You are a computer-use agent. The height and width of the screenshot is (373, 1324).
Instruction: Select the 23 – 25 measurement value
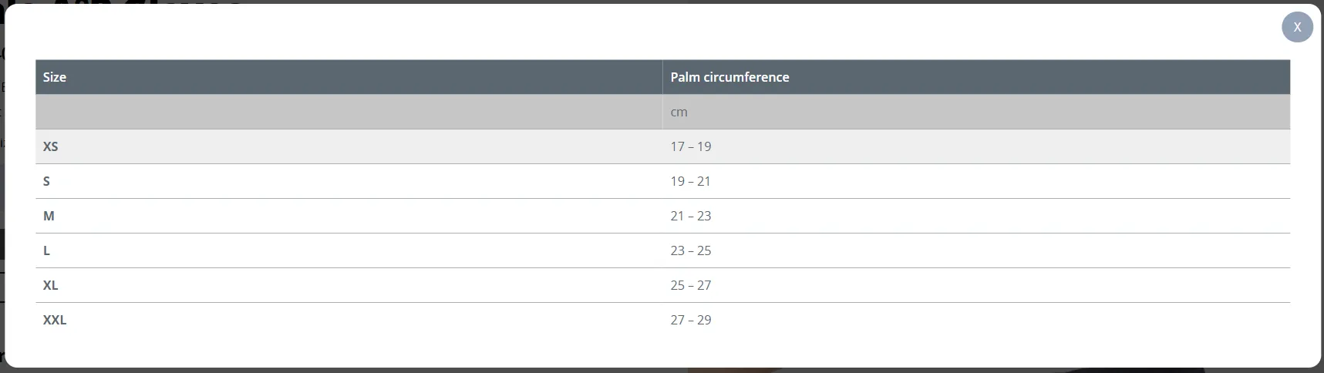691,250
